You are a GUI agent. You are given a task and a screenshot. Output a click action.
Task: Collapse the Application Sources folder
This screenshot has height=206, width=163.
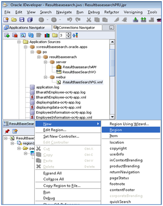(x=19, y=42)
